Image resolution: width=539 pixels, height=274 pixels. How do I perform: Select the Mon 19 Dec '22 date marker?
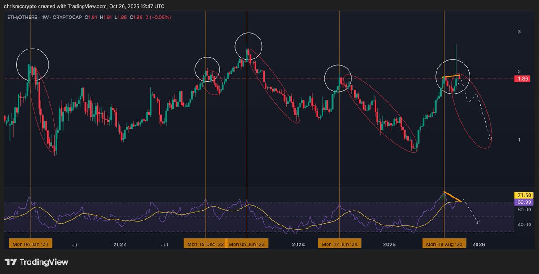click(205, 244)
